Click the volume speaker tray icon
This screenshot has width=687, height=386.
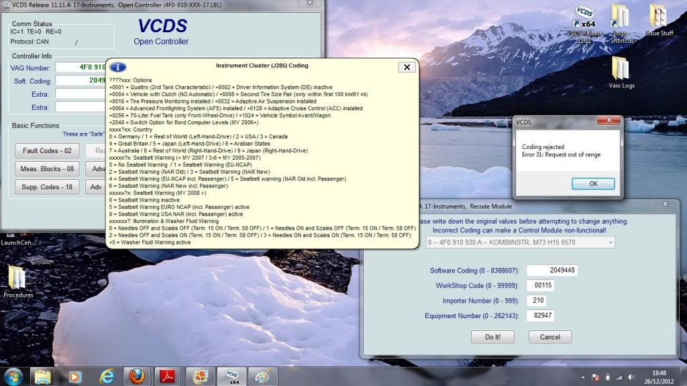631,377
